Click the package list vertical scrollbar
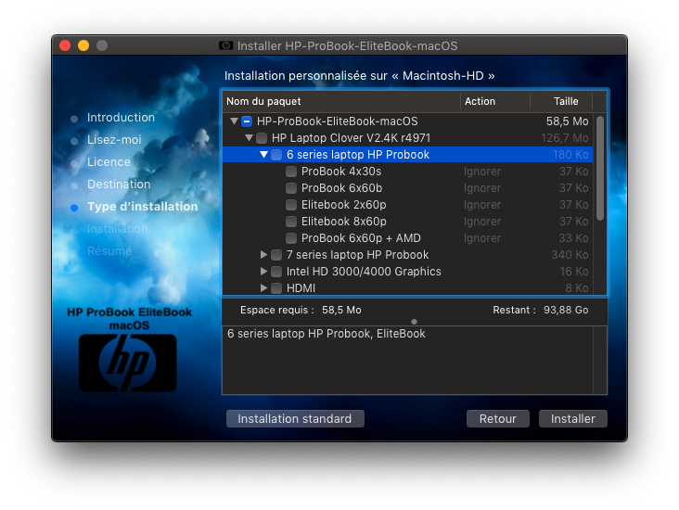Screen dimensions: 679x510 pos(600,169)
